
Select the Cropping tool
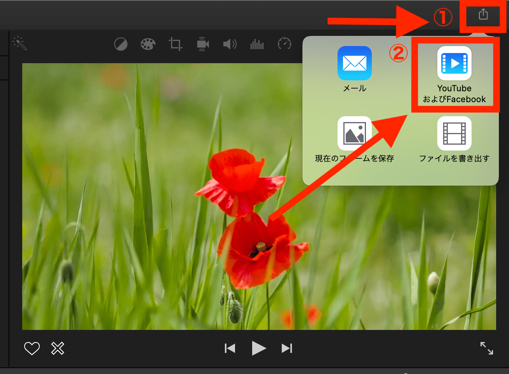[x=175, y=44]
